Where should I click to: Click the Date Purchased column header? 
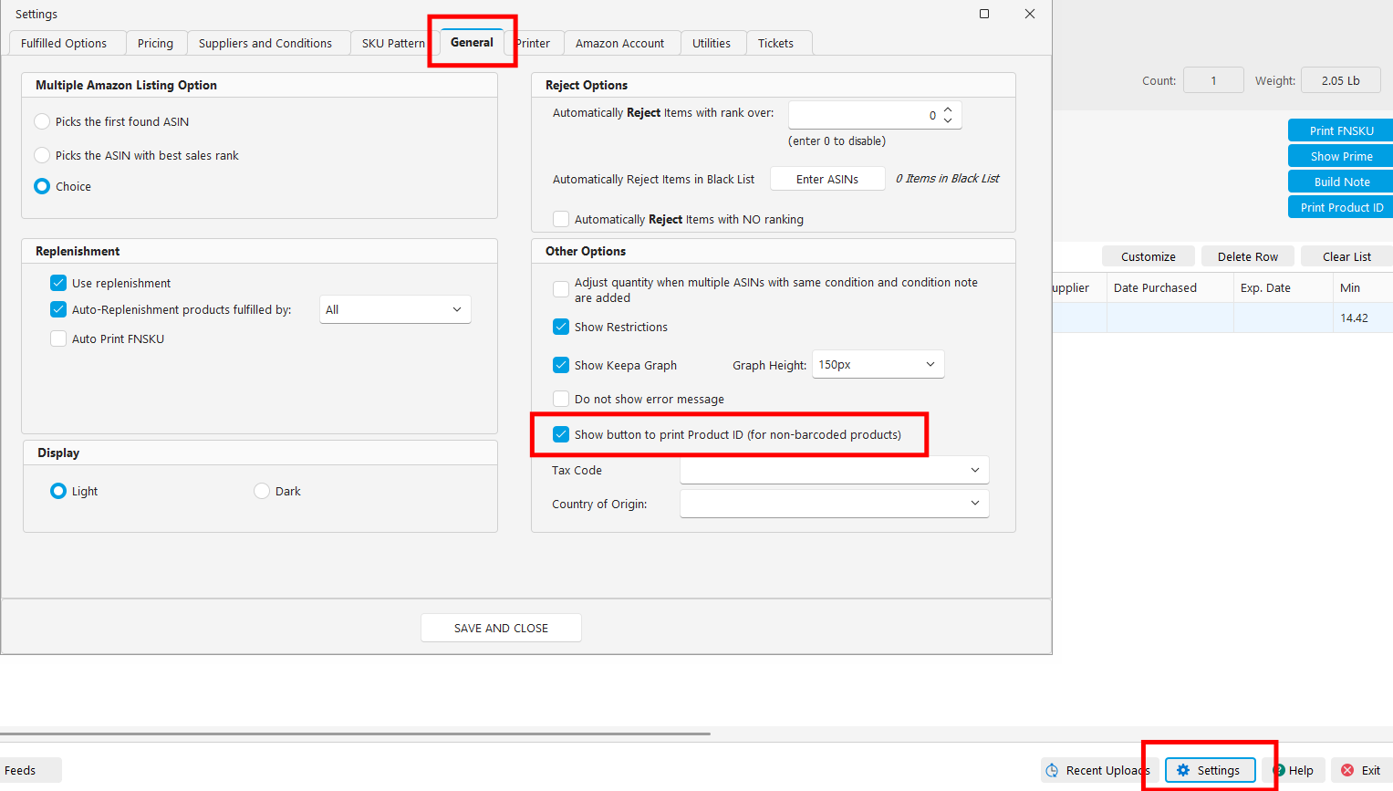point(1170,287)
